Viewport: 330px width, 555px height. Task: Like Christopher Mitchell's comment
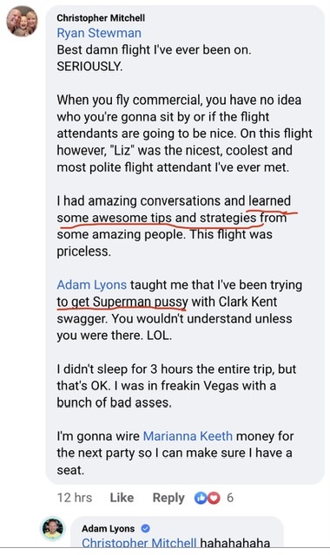click(x=122, y=498)
